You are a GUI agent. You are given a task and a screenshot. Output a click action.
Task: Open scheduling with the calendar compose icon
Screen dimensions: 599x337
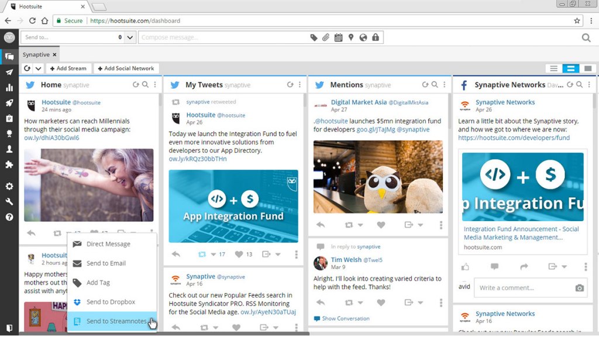point(339,37)
